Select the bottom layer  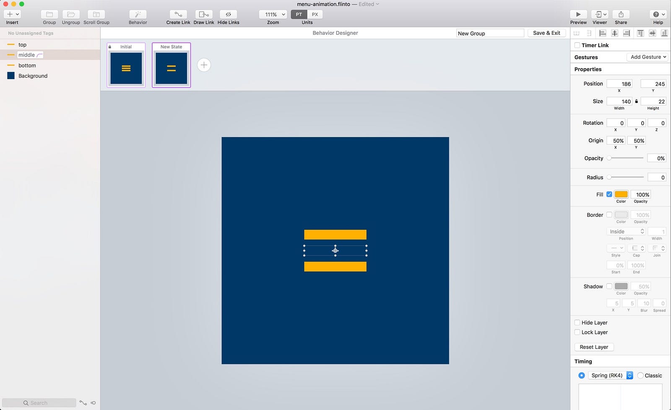point(50,65)
